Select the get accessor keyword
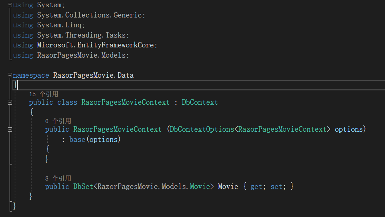The width and height of the screenshot is (385, 217). pos(256,187)
